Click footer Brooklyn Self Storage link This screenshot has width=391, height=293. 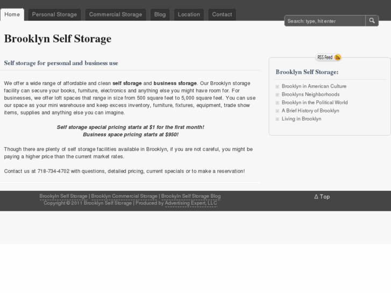pyautogui.click(x=63, y=196)
